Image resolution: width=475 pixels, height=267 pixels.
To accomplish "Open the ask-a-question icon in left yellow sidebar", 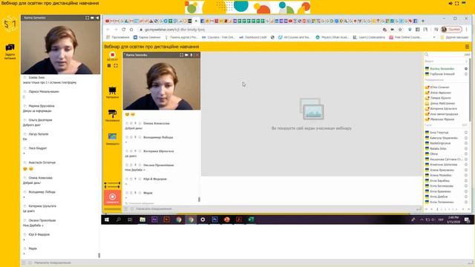I will (x=10, y=51).
